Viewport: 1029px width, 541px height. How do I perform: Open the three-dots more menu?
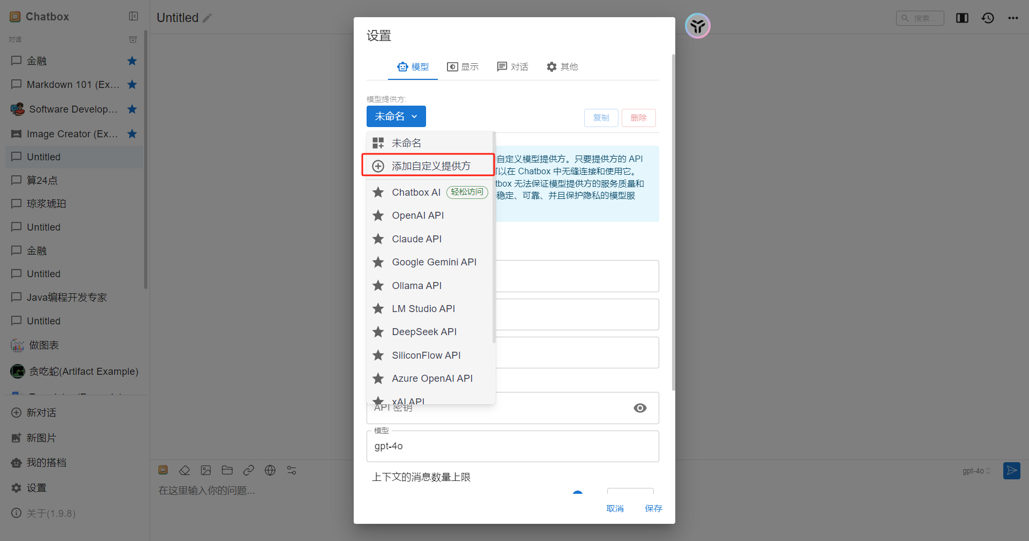click(1013, 18)
